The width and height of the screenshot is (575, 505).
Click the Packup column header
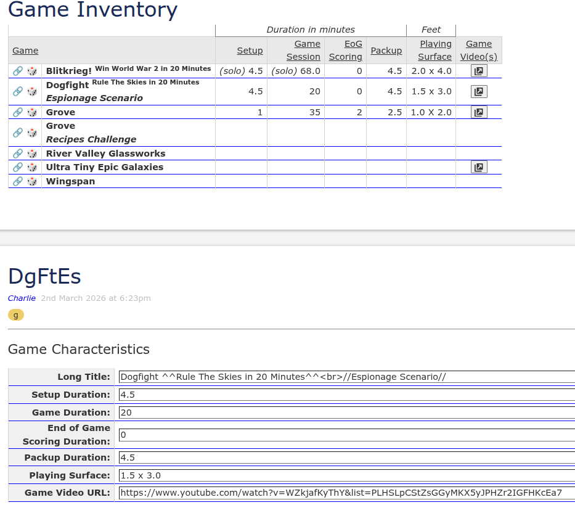coord(386,51)
